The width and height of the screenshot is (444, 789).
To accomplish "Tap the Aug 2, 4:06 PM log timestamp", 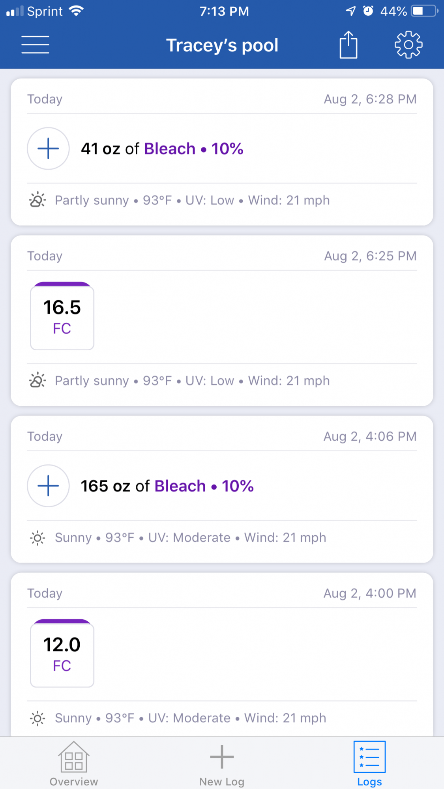I will click(370, 436).
